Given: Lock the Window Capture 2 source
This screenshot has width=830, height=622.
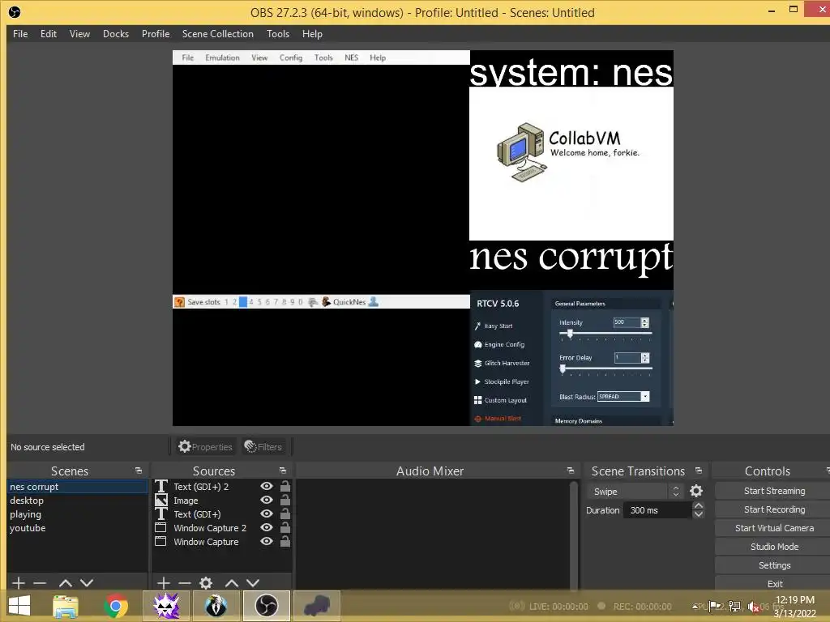Looking at the screenshot, I should tap(285, 527).
